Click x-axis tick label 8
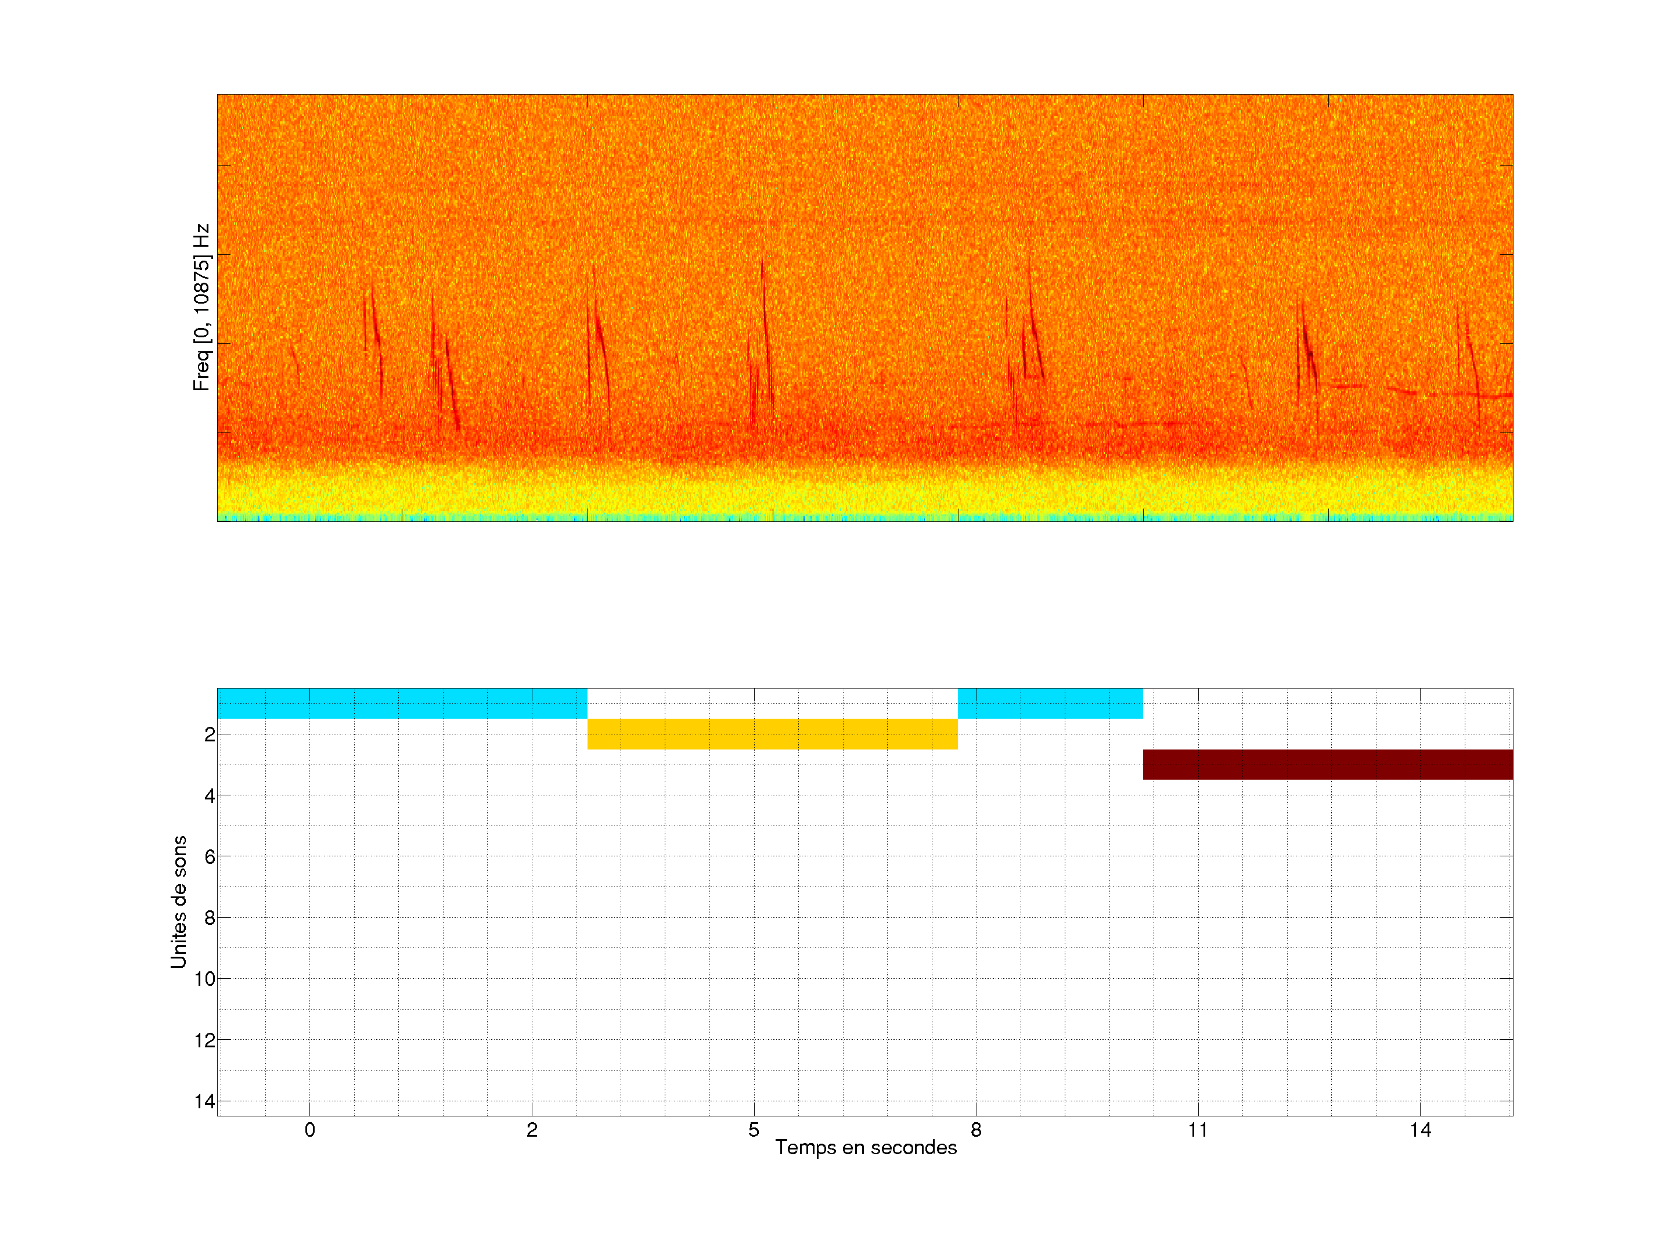1672x1254 pixels. pos(976,1130)
